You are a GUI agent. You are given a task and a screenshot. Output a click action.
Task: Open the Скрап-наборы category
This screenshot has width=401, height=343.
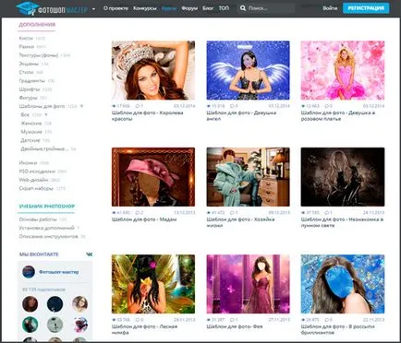point(36,188)
